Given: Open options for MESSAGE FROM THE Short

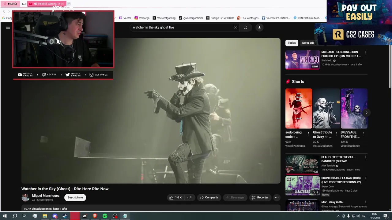Looking at the screenshot, I should (x=364, y=134).
